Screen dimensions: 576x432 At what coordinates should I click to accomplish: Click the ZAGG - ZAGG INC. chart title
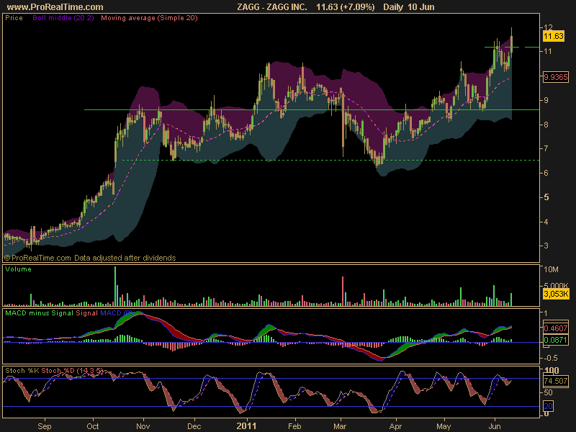(x=272, y=6)
